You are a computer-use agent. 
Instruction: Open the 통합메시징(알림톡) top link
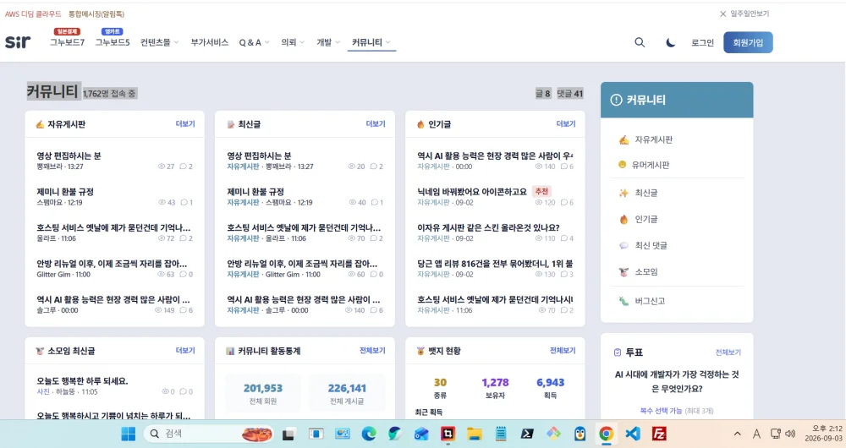pos(96,14)
